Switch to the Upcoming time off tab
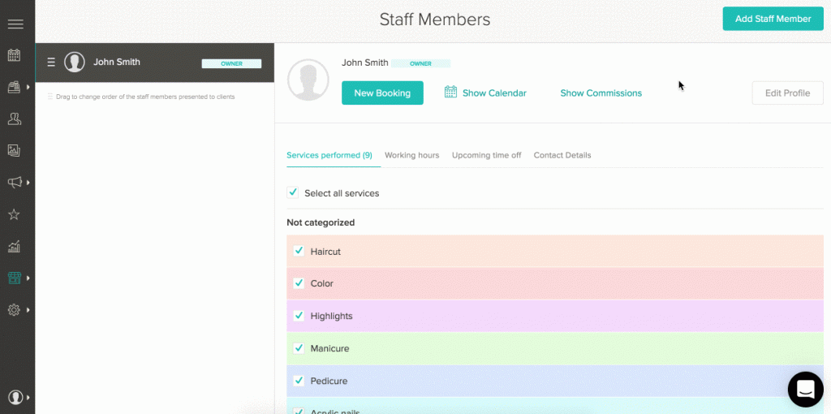Image resolution: width=831 pixels, height=414 pixels. 487,155
